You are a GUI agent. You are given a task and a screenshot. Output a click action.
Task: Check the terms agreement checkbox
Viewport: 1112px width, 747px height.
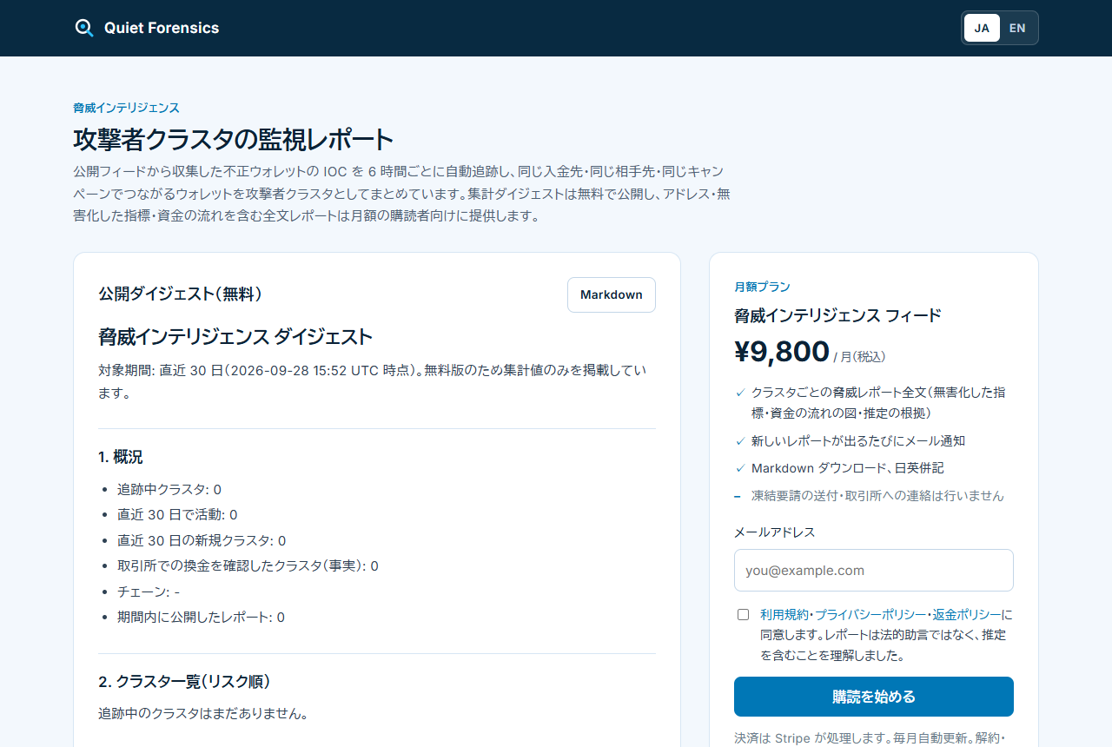point(743,614)
